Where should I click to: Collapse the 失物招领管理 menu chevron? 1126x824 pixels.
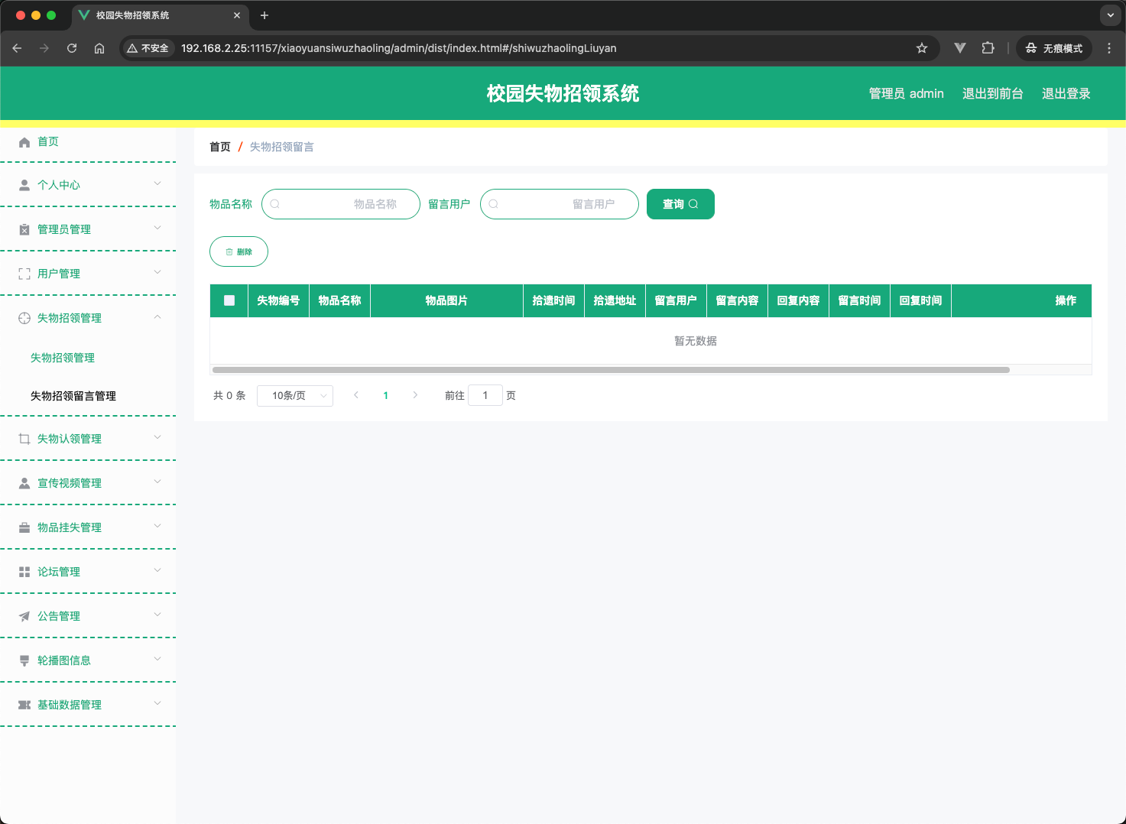click(157, 316)
